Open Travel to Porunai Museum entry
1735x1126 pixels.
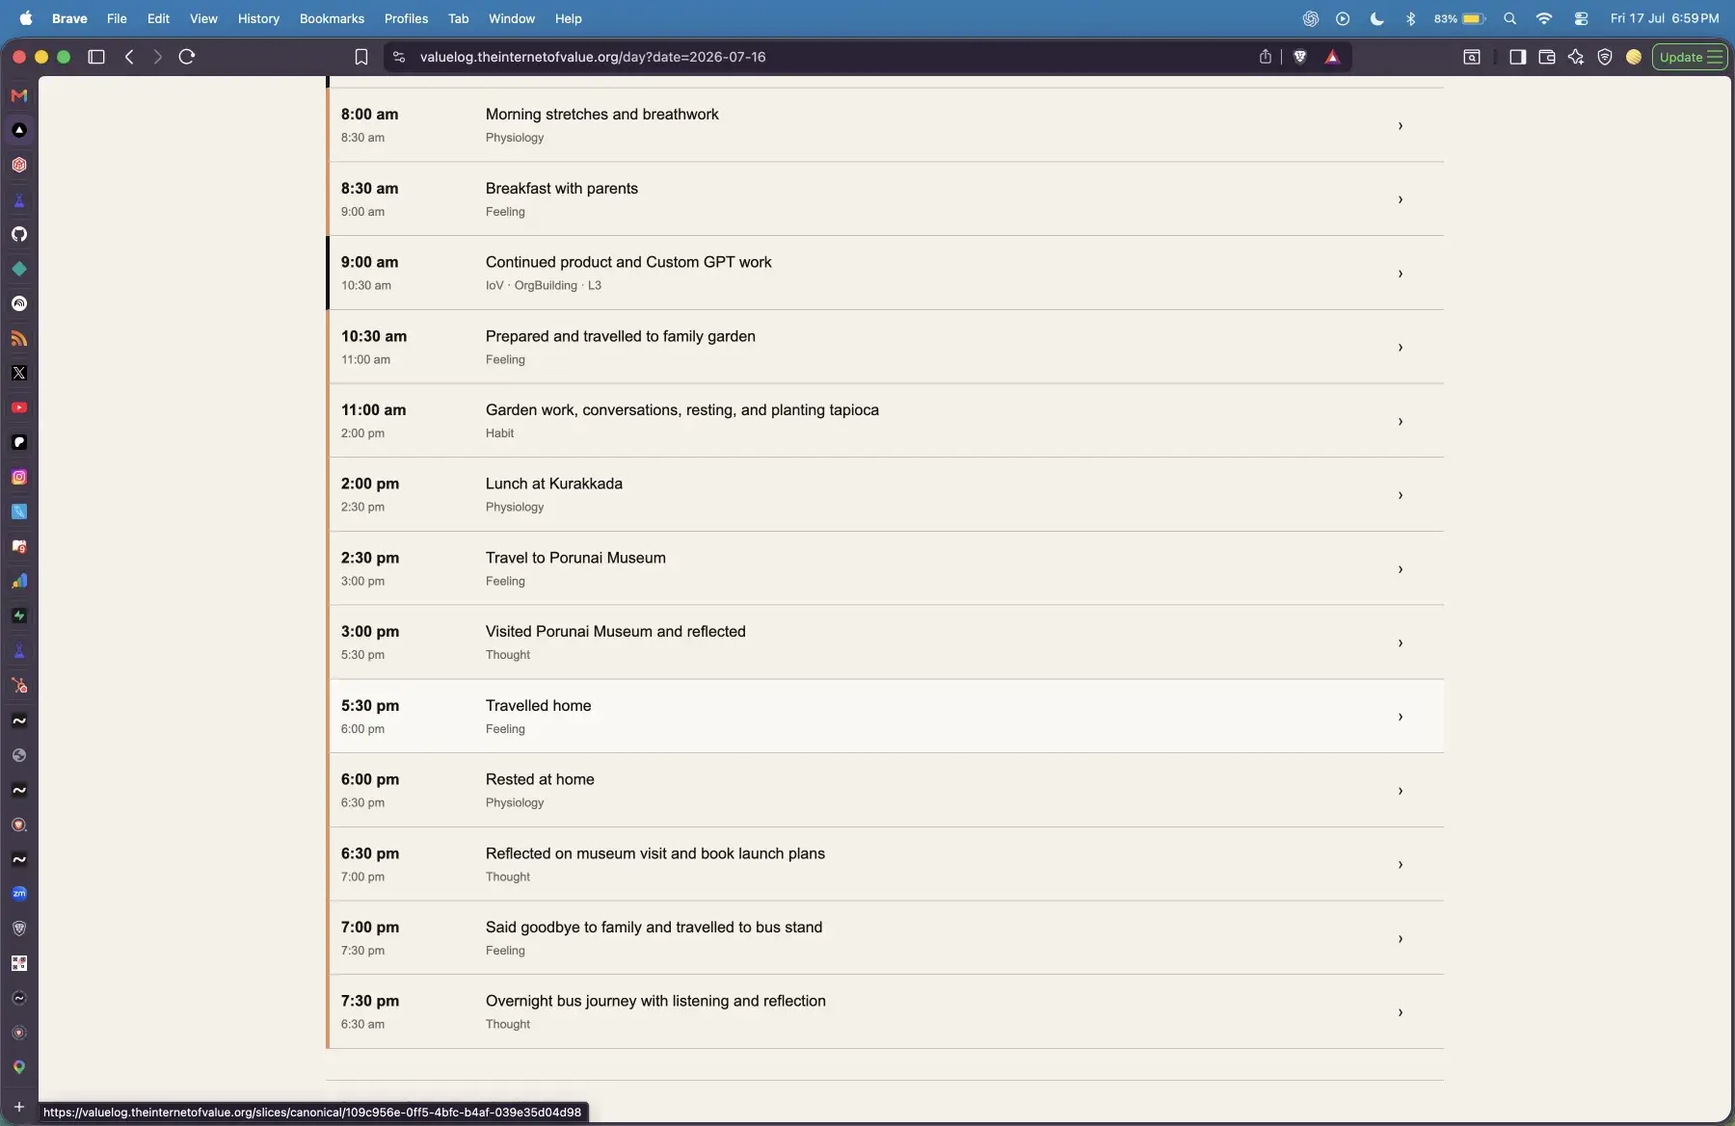point(885,568)
